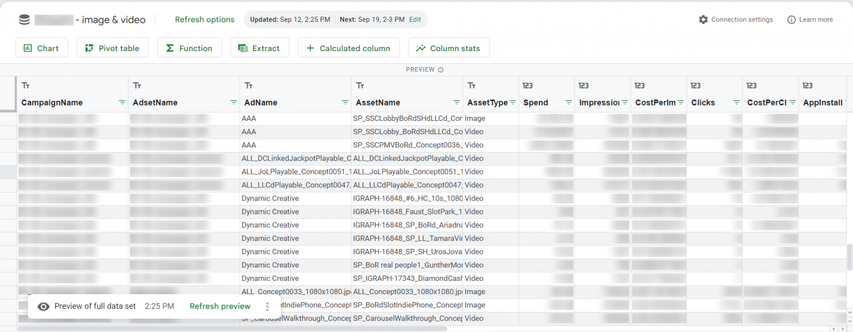Open AdsetName column filter
853x332 pixels.
pyautogui.click(x=233, y=102)
